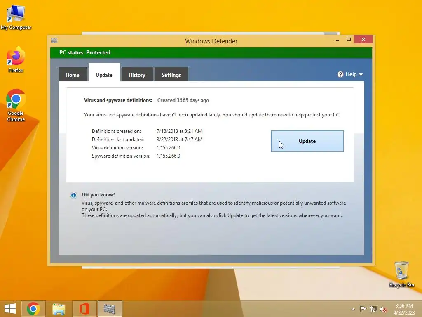Open the taskbar clock and date
The height and width of the screenshot is (317, 422).
(x=404, y=309)
